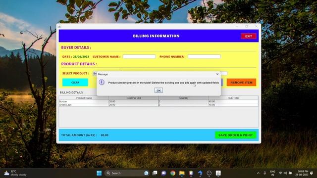This screenshot has height=178, width=317.
Task: Click the cyan CLEAR button
Action: pos(75,83)
